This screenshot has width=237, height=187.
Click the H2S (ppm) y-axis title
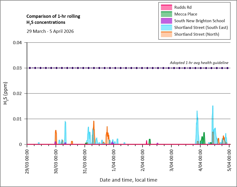pyautogui.click(x=6, y=93)
